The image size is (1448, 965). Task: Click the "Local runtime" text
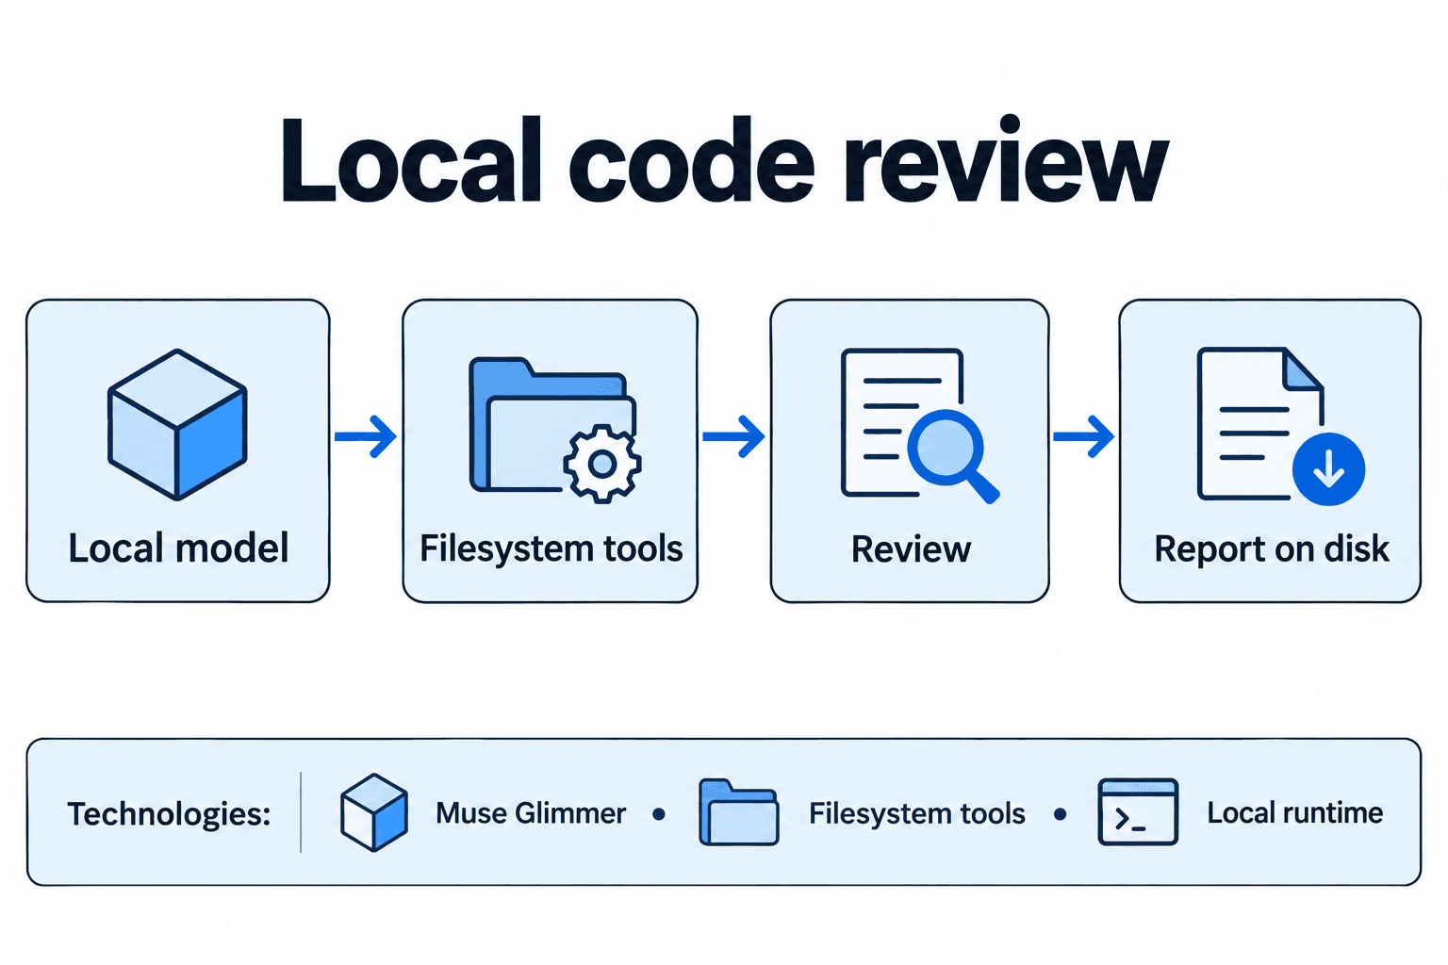(x=1295, y=812)
